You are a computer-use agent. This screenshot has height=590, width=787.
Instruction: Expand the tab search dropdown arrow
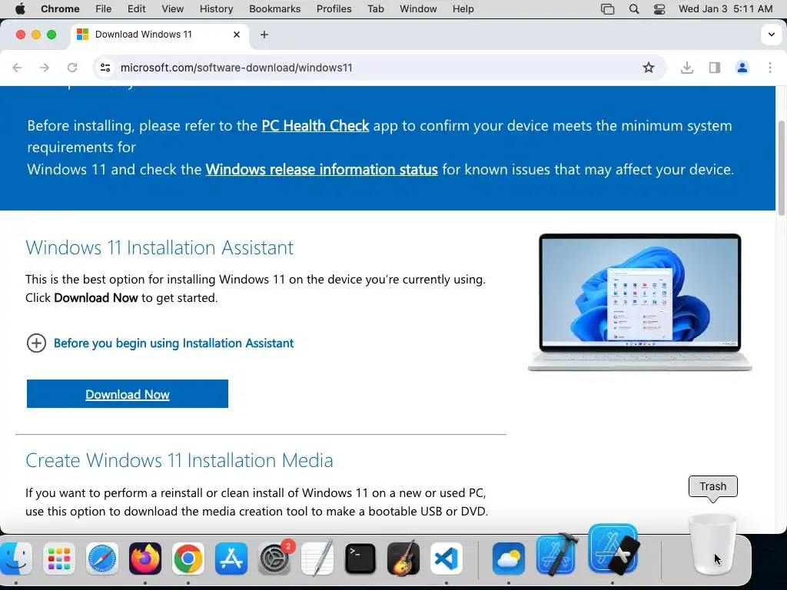click(772, 35)
